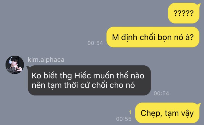Click the 00:55 timestamp
The height and width of the screenshot is (125, 204).
pos(124,119)
